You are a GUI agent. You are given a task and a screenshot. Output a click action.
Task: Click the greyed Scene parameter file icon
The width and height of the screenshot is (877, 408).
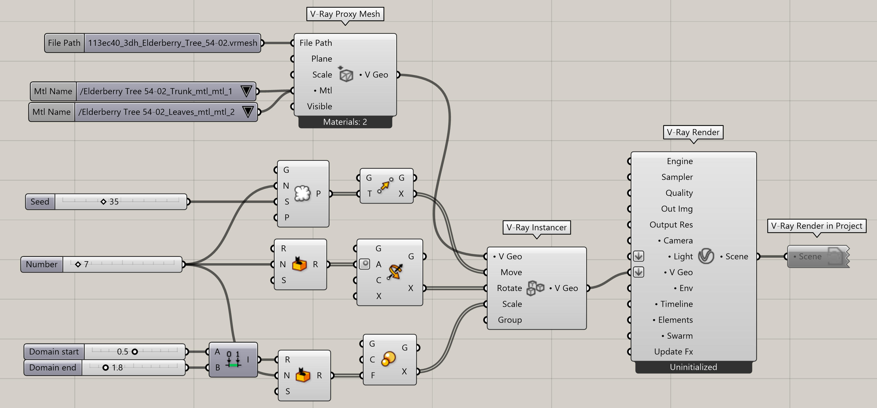click(x=835, y=256)
